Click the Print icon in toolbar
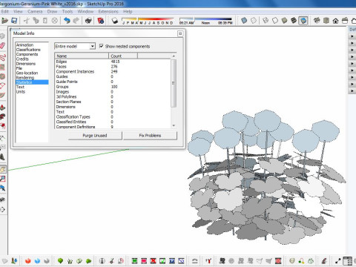 88,21
